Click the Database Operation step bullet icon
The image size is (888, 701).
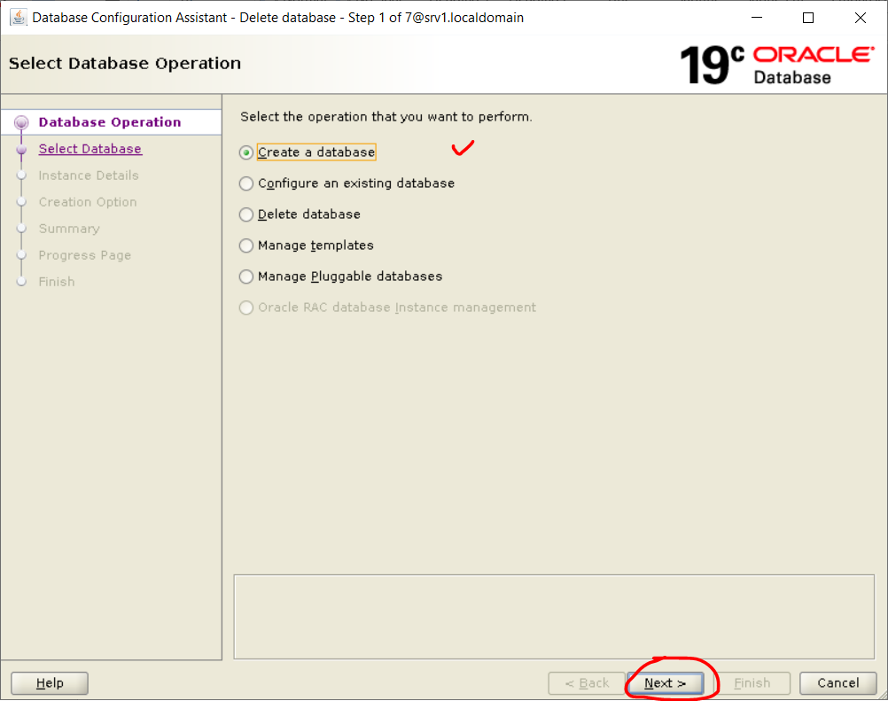coord(22,123)
